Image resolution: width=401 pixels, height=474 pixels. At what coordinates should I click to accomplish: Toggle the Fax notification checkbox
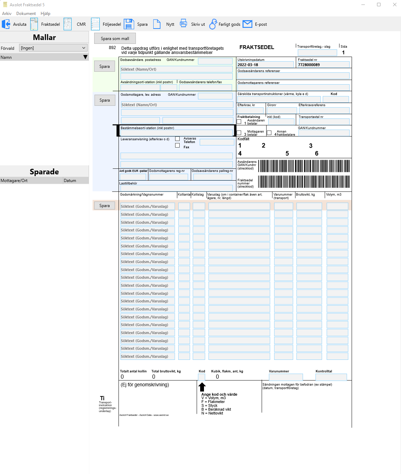tap(178, 145)
